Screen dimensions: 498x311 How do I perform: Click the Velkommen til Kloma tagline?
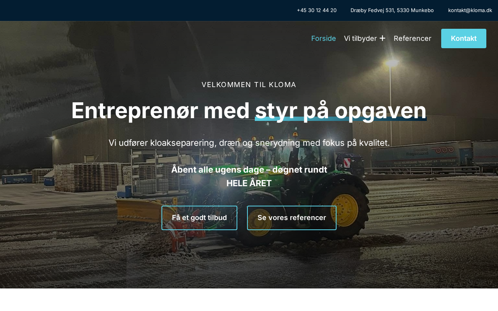click(x=249, y=85)
